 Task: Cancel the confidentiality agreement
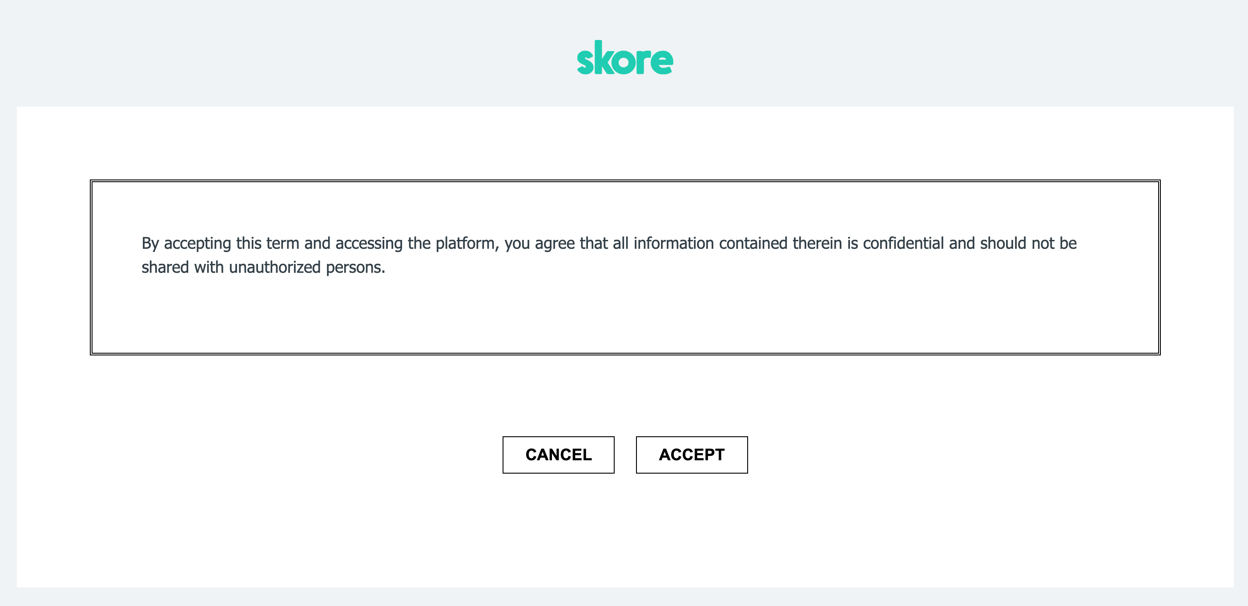pyautogui.click(x=558, y=454)
